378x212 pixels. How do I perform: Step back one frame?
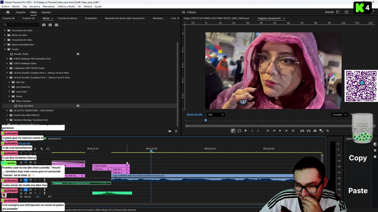click(274, 131)
